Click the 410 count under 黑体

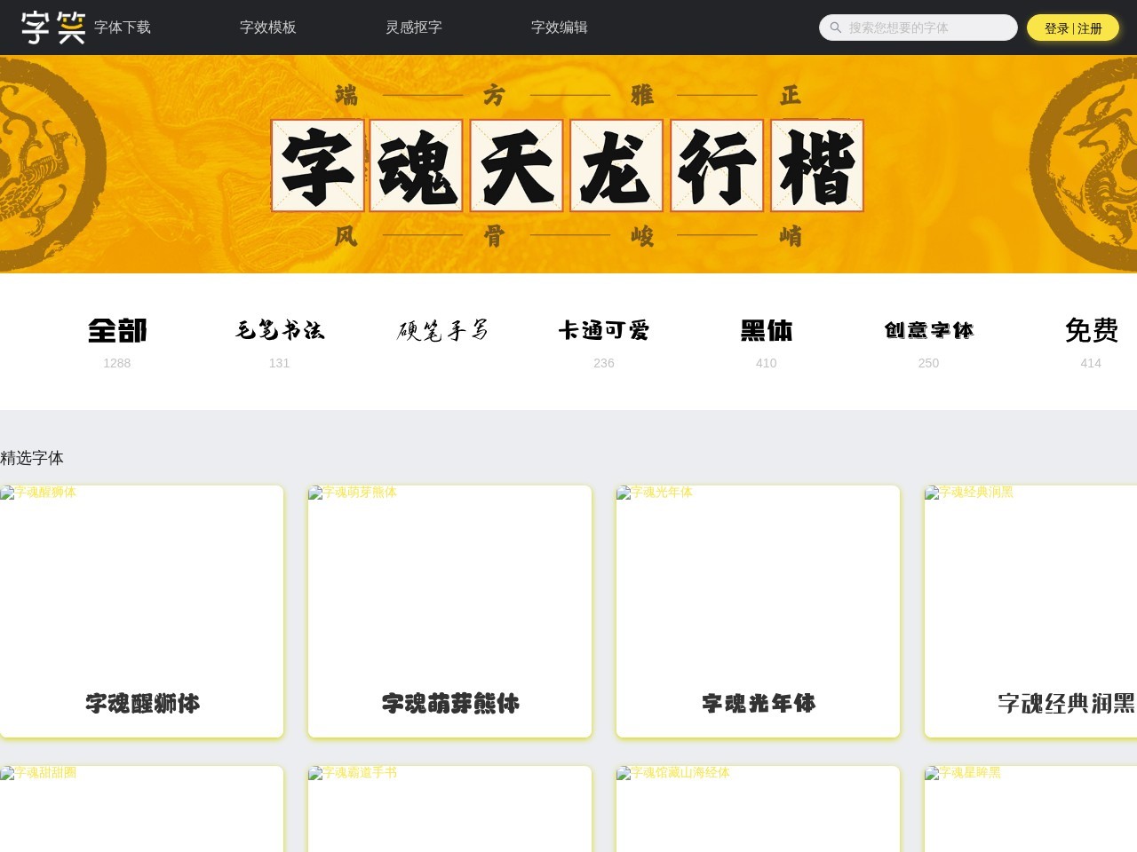click(767, 363)
